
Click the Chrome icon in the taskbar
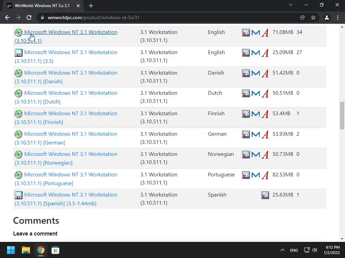pyautogui.click(x=40, y=250)
